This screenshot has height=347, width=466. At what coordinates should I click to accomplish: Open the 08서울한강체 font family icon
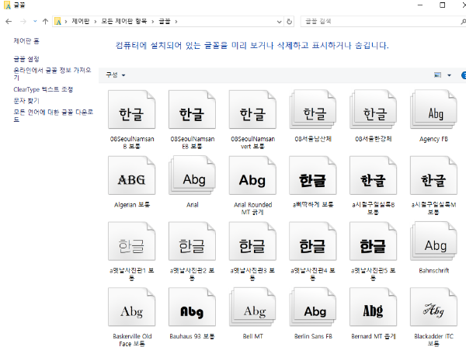(373, 109)
